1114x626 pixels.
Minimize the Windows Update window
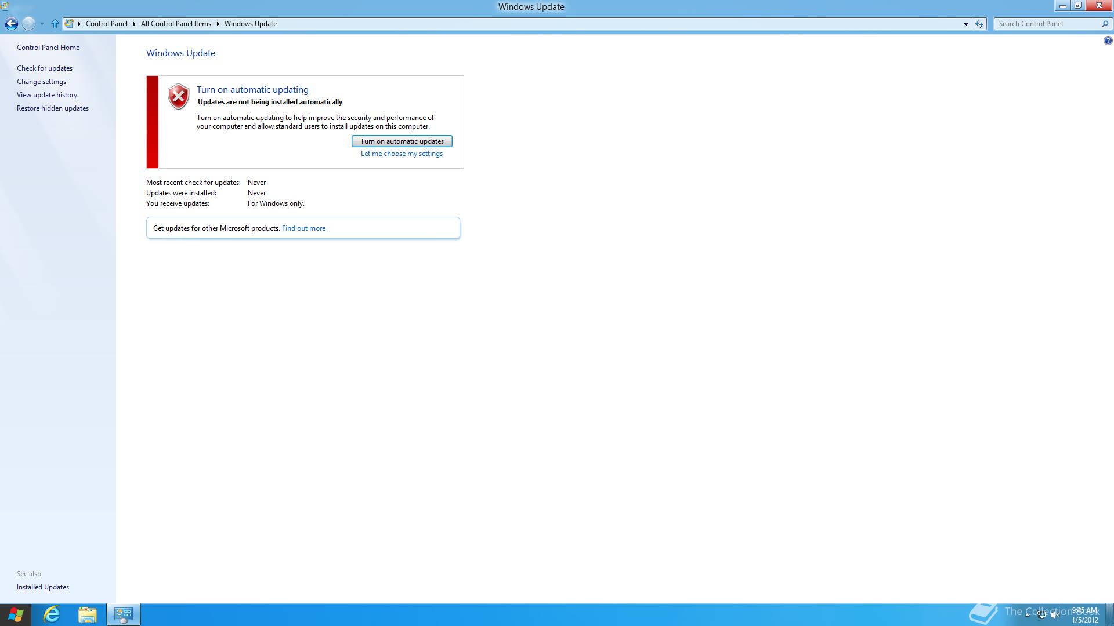coord(1062,6)
